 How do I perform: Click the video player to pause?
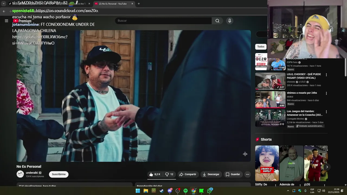[134, 96]
